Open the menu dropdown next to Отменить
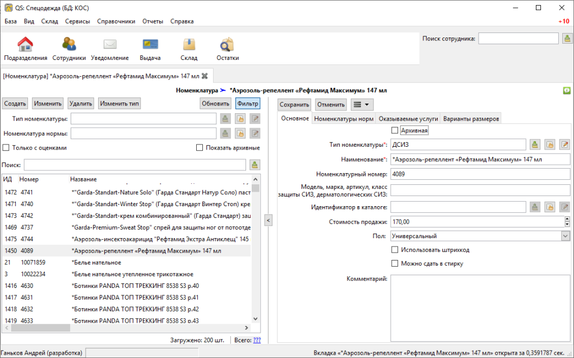Screen dimensions: 574x358 tap(362, 104)
